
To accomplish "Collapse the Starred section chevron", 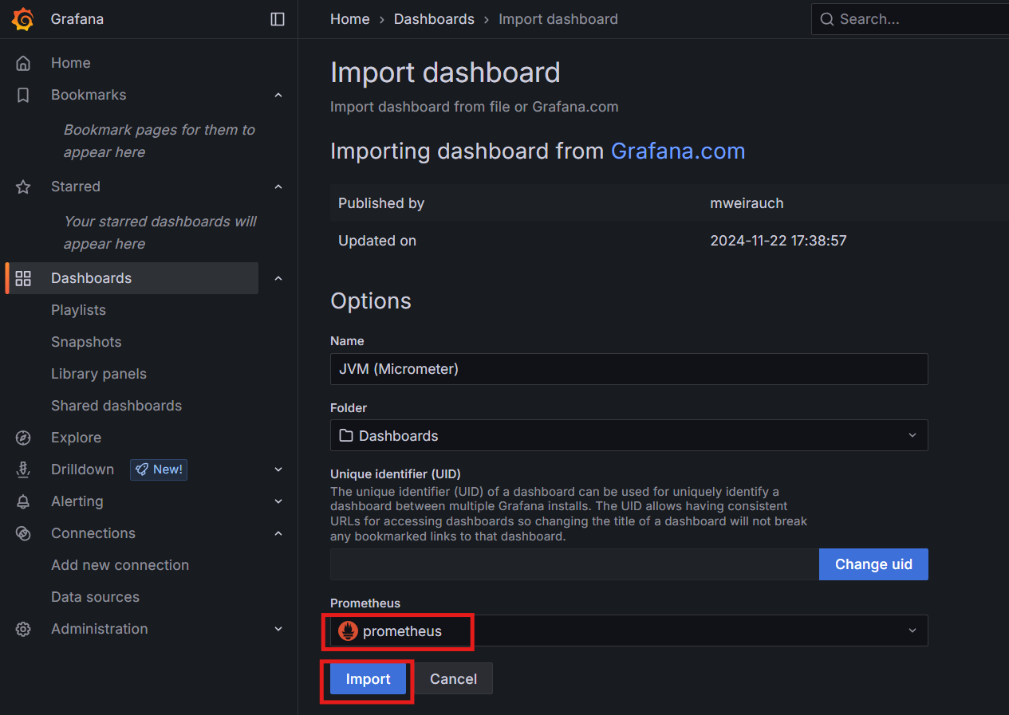I will pos(278,187).
